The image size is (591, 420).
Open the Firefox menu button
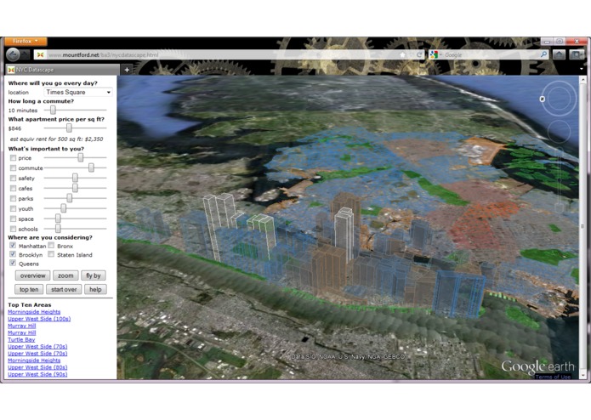[x=26, y=41]
